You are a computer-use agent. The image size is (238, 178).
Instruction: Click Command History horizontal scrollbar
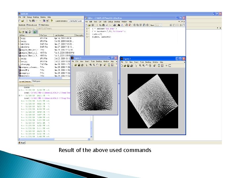pyautogui.click(x=54, y=139)
